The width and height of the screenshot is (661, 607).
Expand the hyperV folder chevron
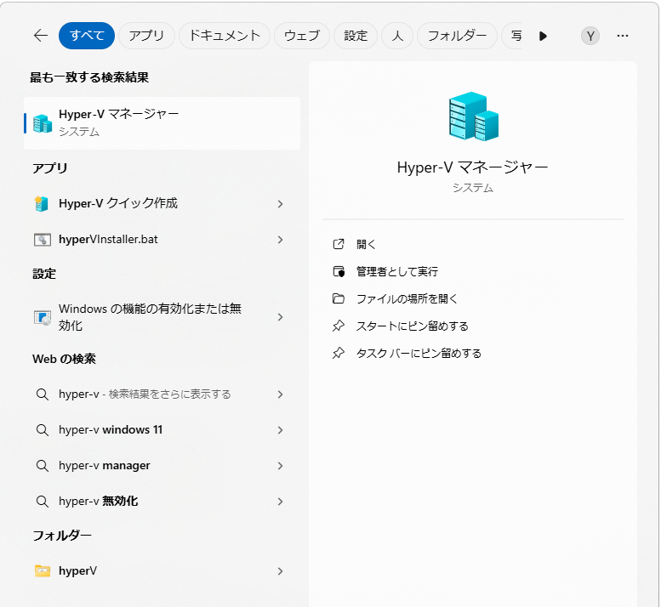point(281,571)
